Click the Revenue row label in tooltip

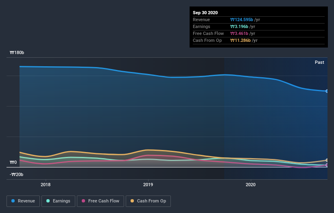[201, 20]
